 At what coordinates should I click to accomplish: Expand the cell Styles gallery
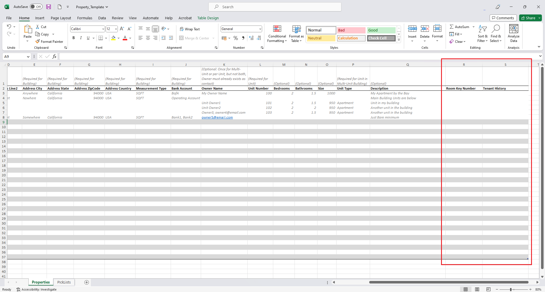point(399,40)
